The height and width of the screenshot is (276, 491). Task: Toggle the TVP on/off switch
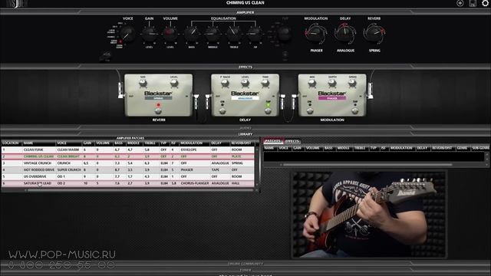[285, 55]
